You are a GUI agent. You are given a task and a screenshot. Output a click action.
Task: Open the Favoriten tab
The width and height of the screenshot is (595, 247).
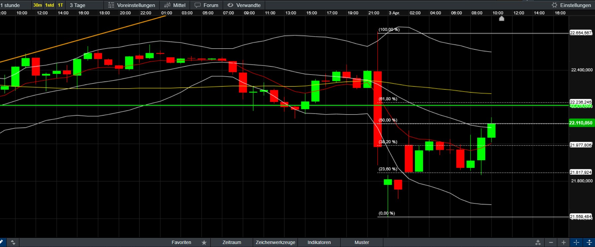pyautogui.click(x=181, y=242)
